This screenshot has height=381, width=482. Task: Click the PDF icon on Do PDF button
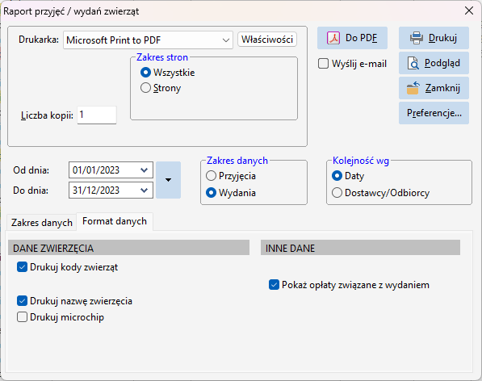pos(333,38)
